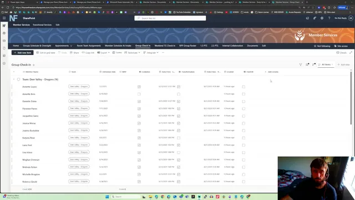Expand list to full-screen content view
This screenshot has height=200, width=355.
point(351,53)
